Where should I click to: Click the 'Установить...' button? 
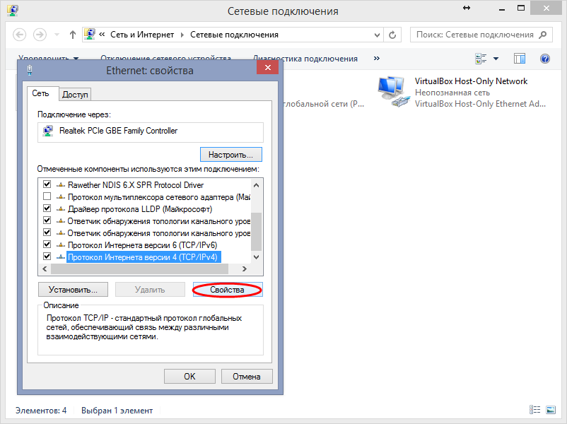coord(73,290)
